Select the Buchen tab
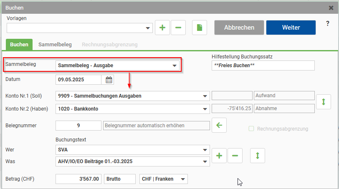The width and height of the screenshot is (339, 189). point(19,44)
